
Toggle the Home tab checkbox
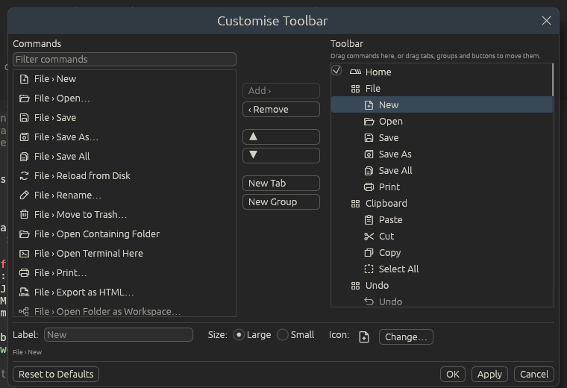click(336, 70)
